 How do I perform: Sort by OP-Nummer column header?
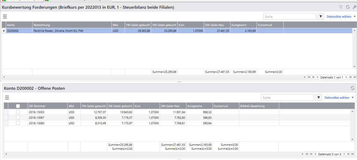pyautogui.click(x=47, y=106)
